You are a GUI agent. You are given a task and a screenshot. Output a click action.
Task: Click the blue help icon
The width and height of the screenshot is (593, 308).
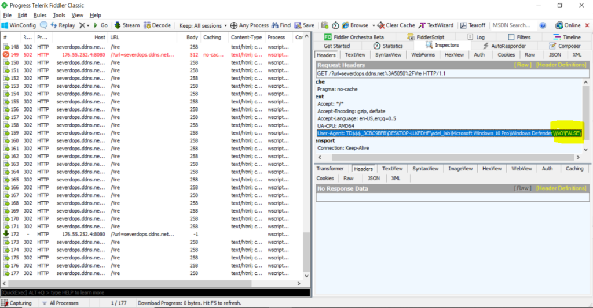pyautogui.click(x=543, y=25)
